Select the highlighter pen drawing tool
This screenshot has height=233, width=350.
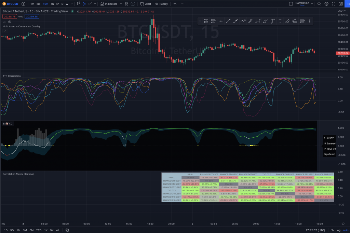[x=251, y=21]
